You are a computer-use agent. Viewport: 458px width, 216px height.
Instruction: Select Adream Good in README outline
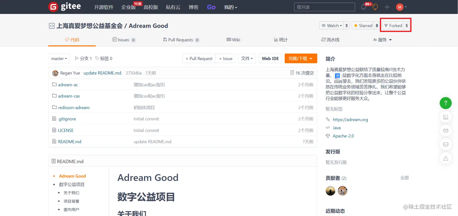[x=72, y=176]
